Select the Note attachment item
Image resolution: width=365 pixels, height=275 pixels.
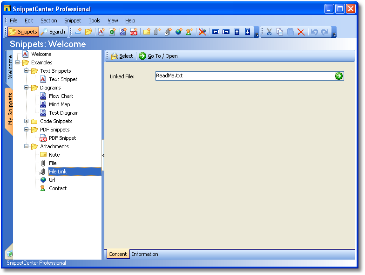[x=54, y=155]
